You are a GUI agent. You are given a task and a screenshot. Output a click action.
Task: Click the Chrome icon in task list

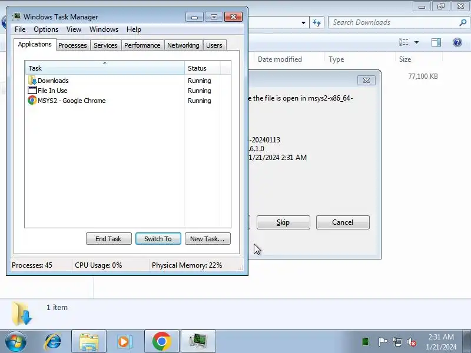[32, 100]
